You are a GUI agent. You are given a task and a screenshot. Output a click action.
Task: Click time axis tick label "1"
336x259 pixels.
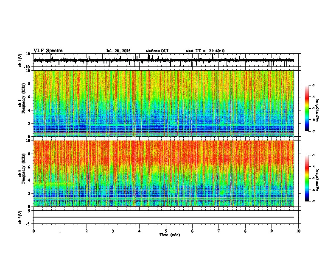pos(60,231)
